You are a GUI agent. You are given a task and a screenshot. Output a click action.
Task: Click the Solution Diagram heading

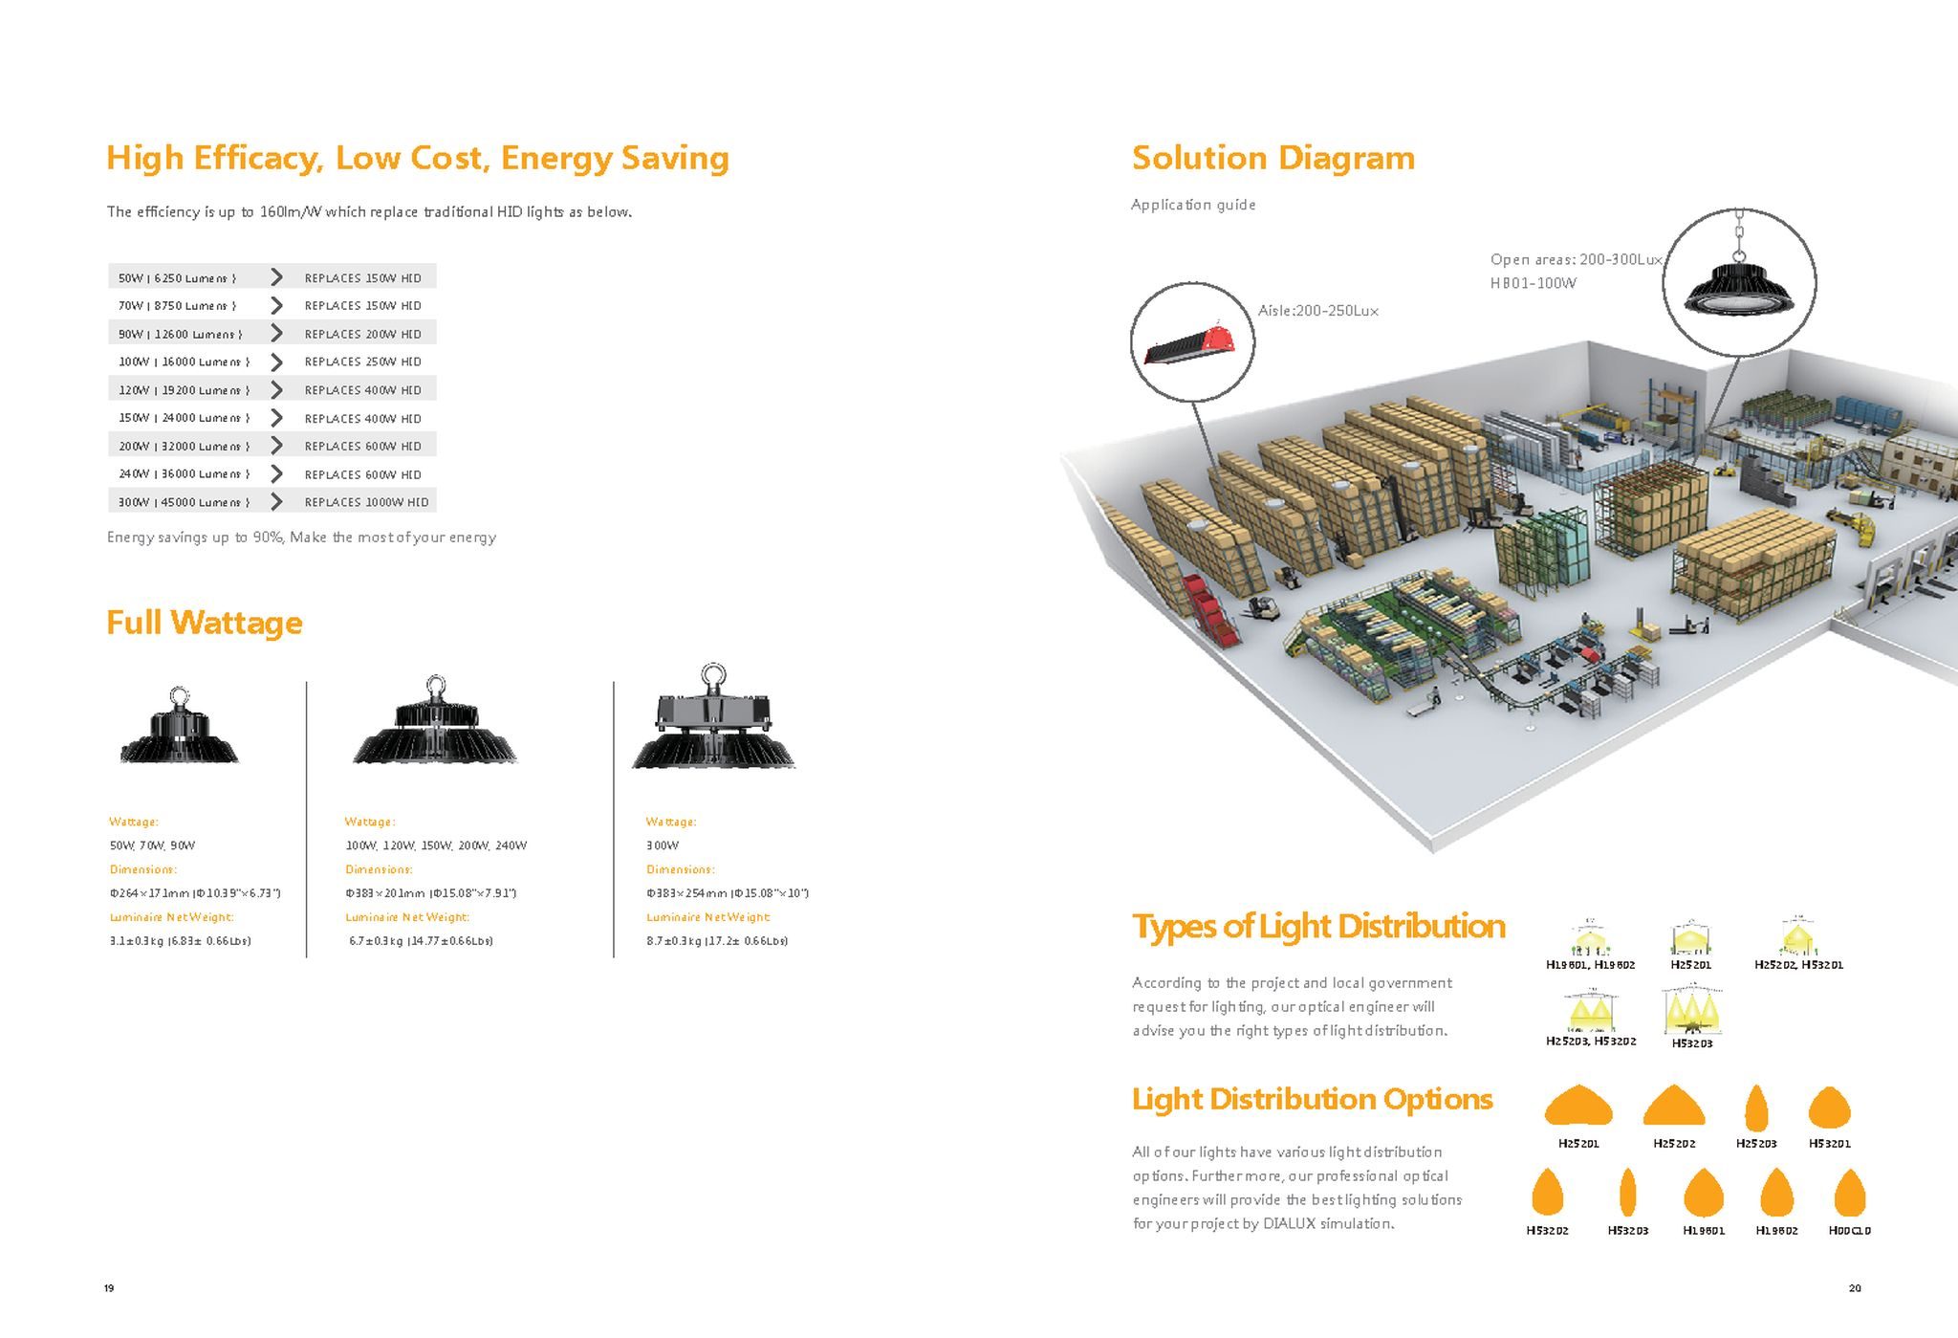pos(1273,159)
